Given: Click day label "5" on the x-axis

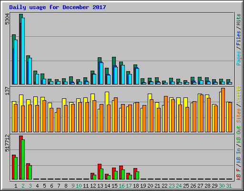Looking at the screenshot, I should point(44,186).
